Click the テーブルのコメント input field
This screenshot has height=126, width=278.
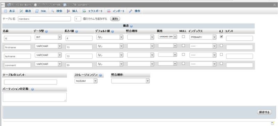tap(31, 82)
